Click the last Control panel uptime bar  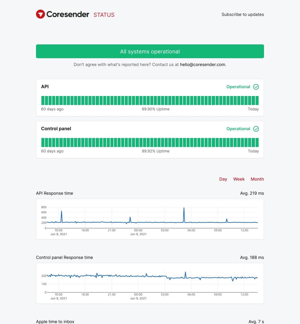pyautogui.click(x=257, y=142)
